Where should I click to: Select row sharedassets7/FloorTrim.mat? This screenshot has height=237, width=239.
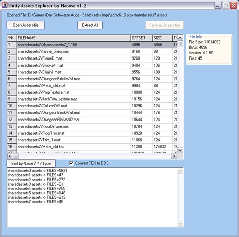(x=92, y=133)
